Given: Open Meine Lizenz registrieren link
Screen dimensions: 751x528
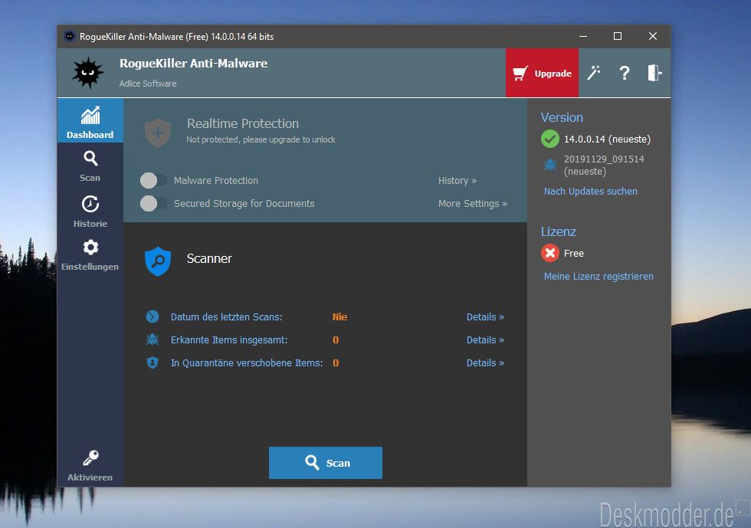Looking at the screenshot, I should [x=599, y=277].
